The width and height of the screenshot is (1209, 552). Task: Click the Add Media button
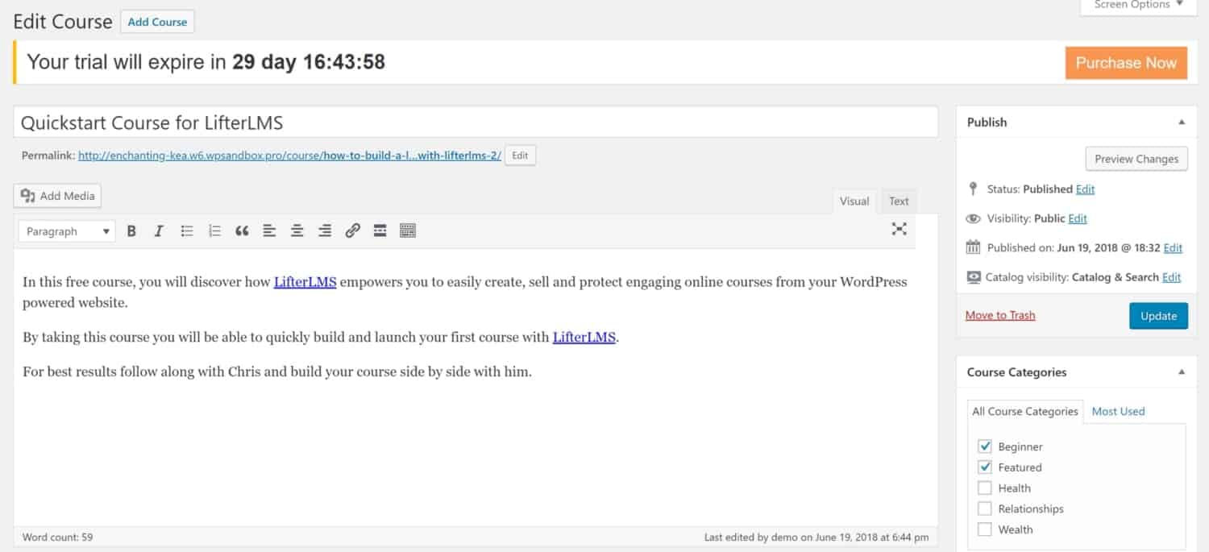coord(58,196)
